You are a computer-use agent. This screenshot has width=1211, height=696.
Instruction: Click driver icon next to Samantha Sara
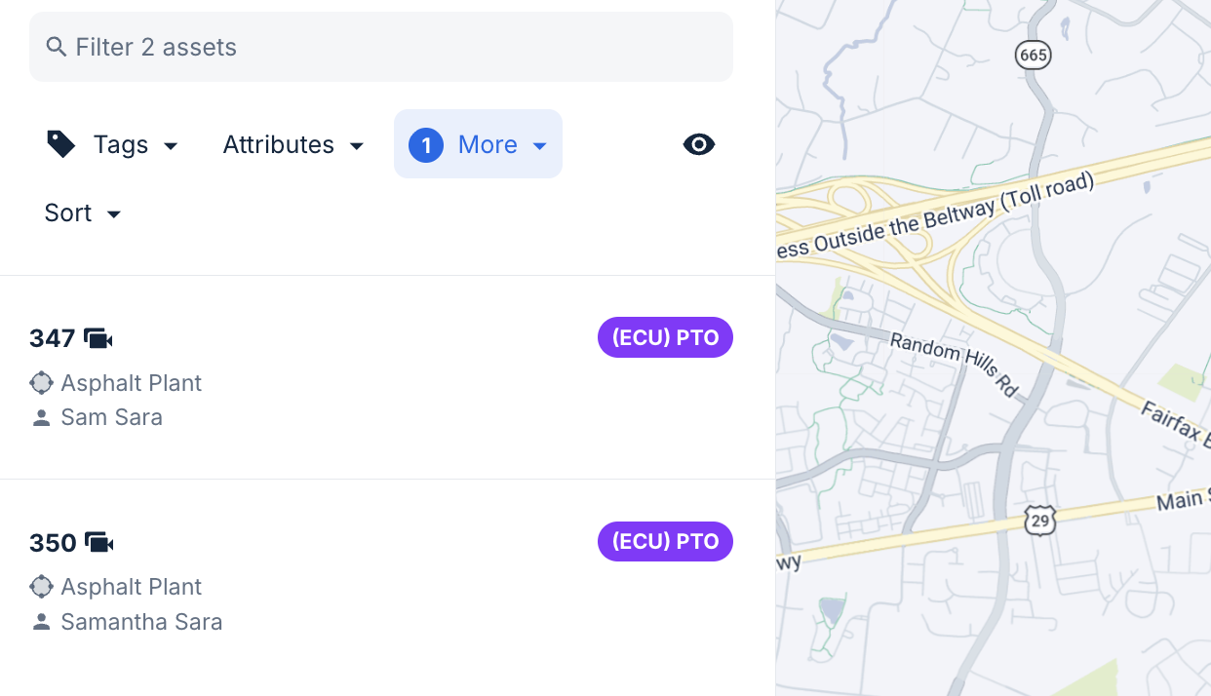(x=41, y=622)
